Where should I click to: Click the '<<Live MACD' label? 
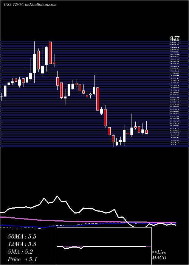159,255
